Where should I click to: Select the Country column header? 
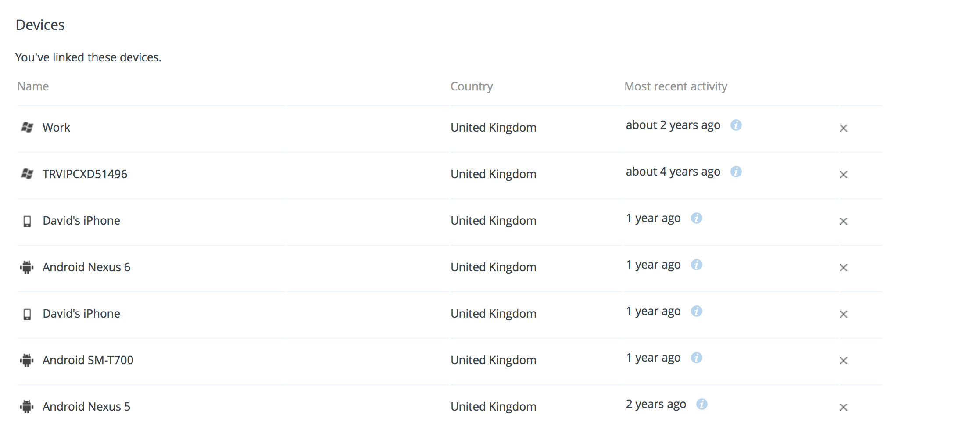tap(472, 86)
